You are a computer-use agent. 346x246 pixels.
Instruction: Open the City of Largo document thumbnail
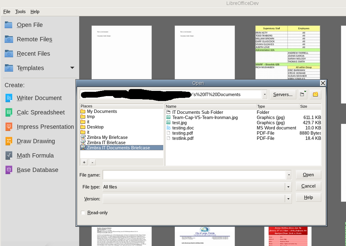[205, 236]
